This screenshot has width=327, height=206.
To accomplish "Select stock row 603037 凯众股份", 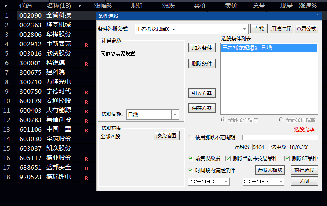I will point(48,149).
